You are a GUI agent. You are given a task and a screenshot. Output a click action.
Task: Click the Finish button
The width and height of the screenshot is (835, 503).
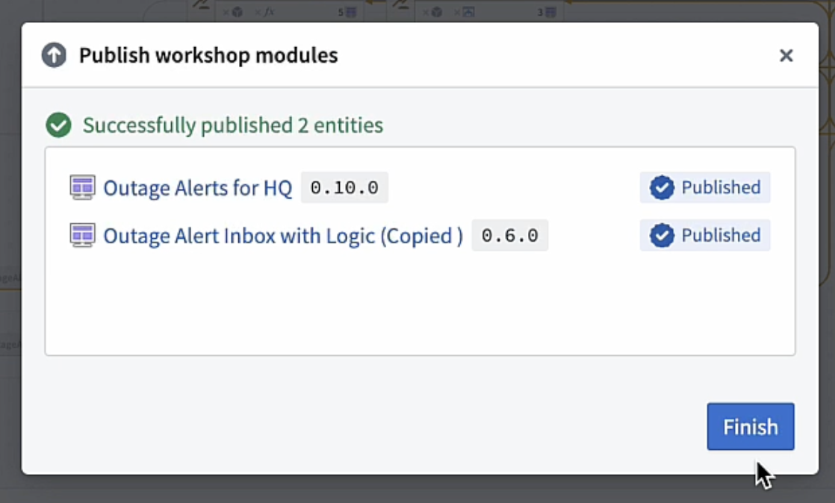[750, 426]
